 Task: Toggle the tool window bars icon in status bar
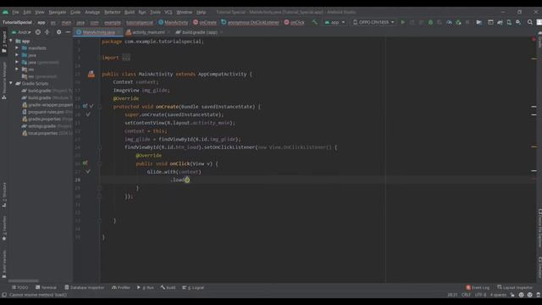[4, 295]
